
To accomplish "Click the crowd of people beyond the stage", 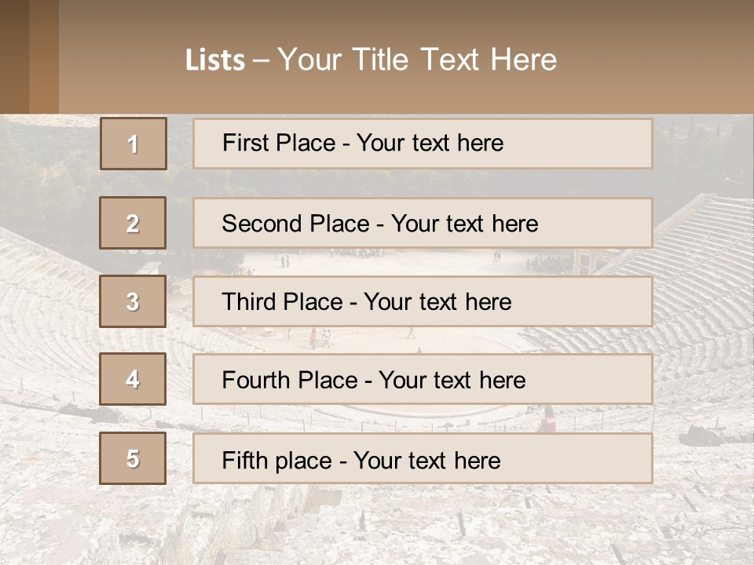I will (550, 262).
